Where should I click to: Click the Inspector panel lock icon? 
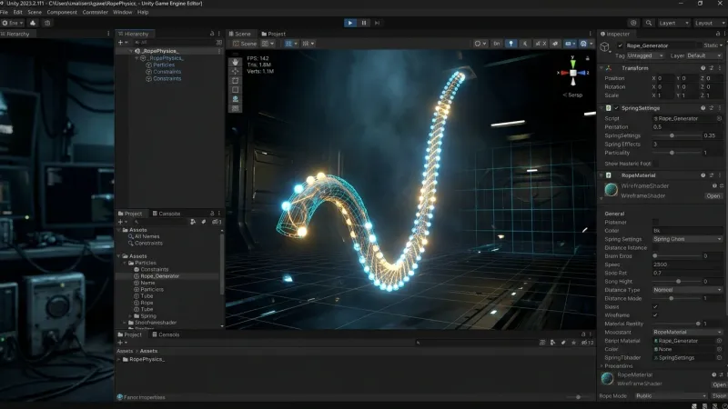[x=718, y=34]
